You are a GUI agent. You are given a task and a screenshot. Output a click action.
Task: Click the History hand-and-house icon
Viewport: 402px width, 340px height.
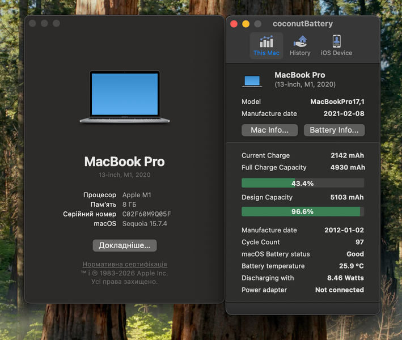click(x=300, y=41)
